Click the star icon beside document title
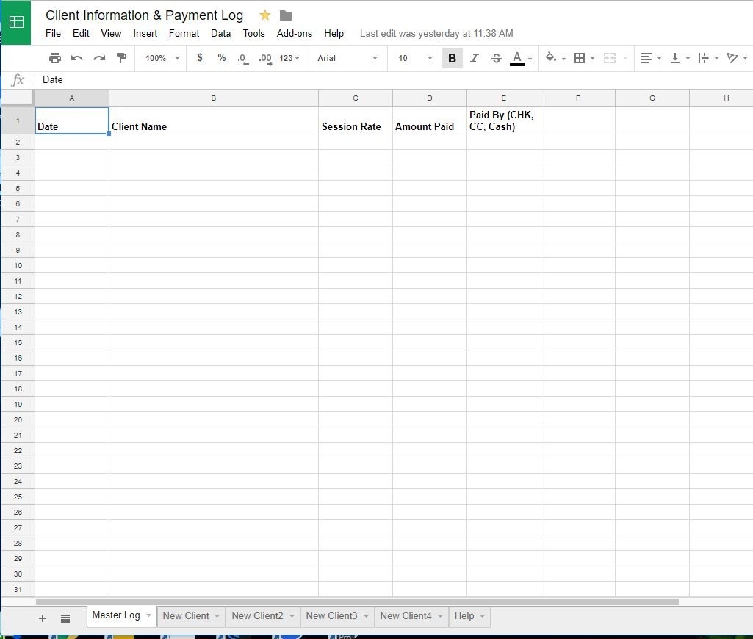 pos(264,15)
